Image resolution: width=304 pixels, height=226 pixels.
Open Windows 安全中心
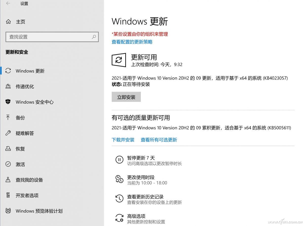click(x=34, y=102)
